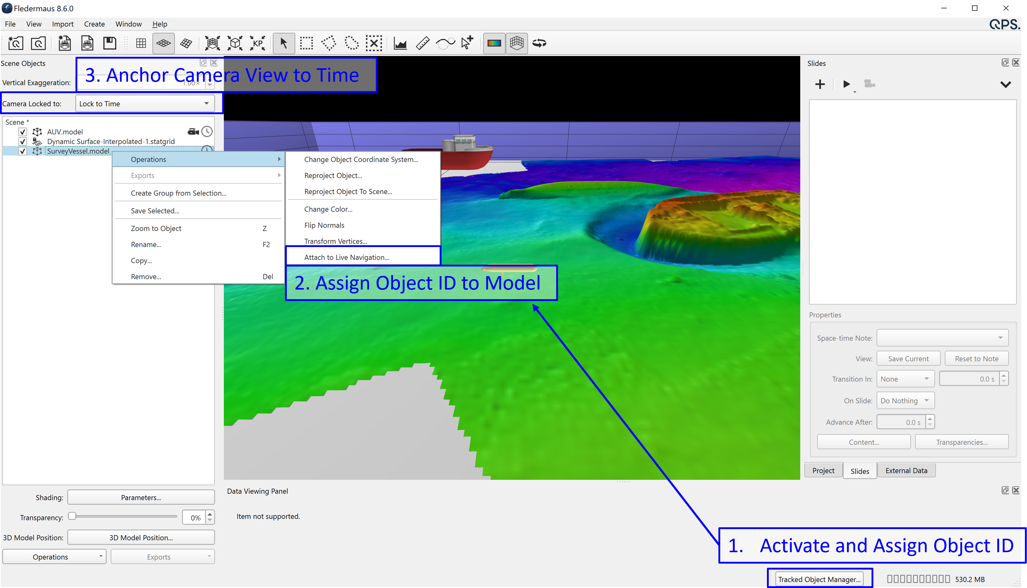Toggle the color map rainbow icon
The image size is (1027, 588).
click(494, 43)
